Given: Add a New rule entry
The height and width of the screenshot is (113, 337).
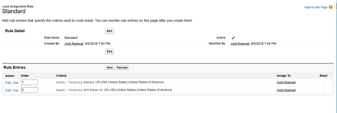Looking at the screenshot, I should pos(110,68).
